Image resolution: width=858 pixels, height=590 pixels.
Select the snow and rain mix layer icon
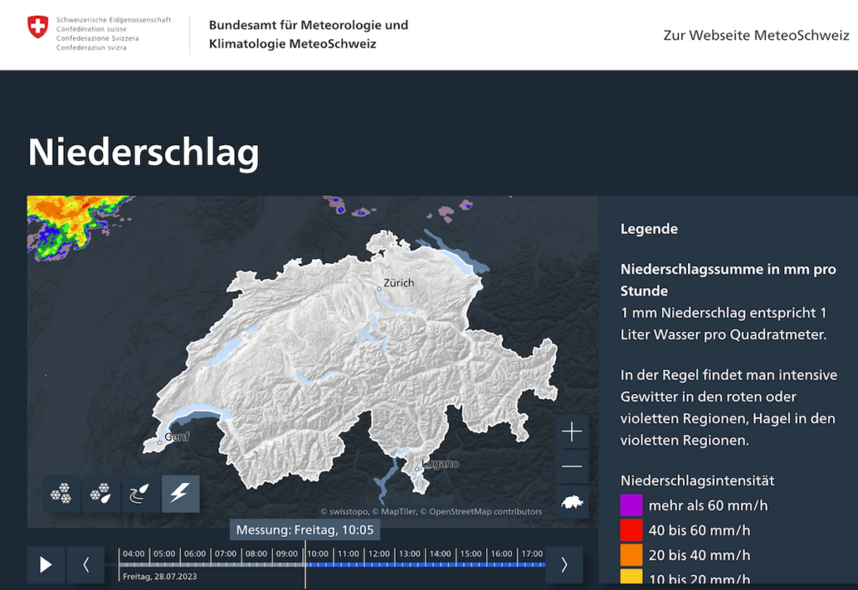[101, 494]
